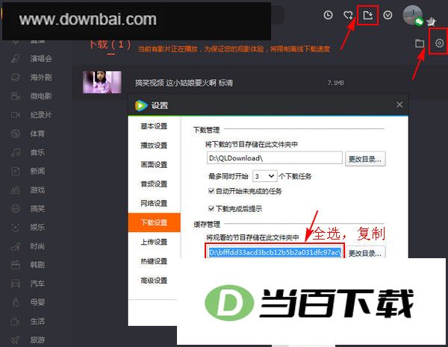Toggle 自动开始未完成的任务 checkbox

point(211,191)
